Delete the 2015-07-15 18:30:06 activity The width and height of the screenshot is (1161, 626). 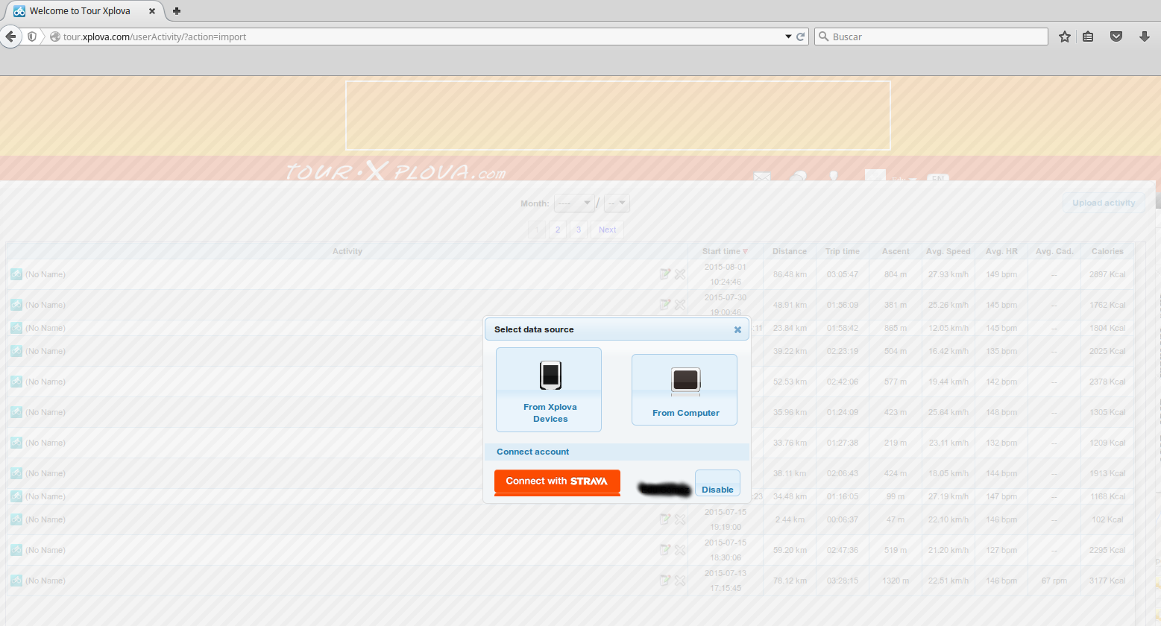coord(680,550)
